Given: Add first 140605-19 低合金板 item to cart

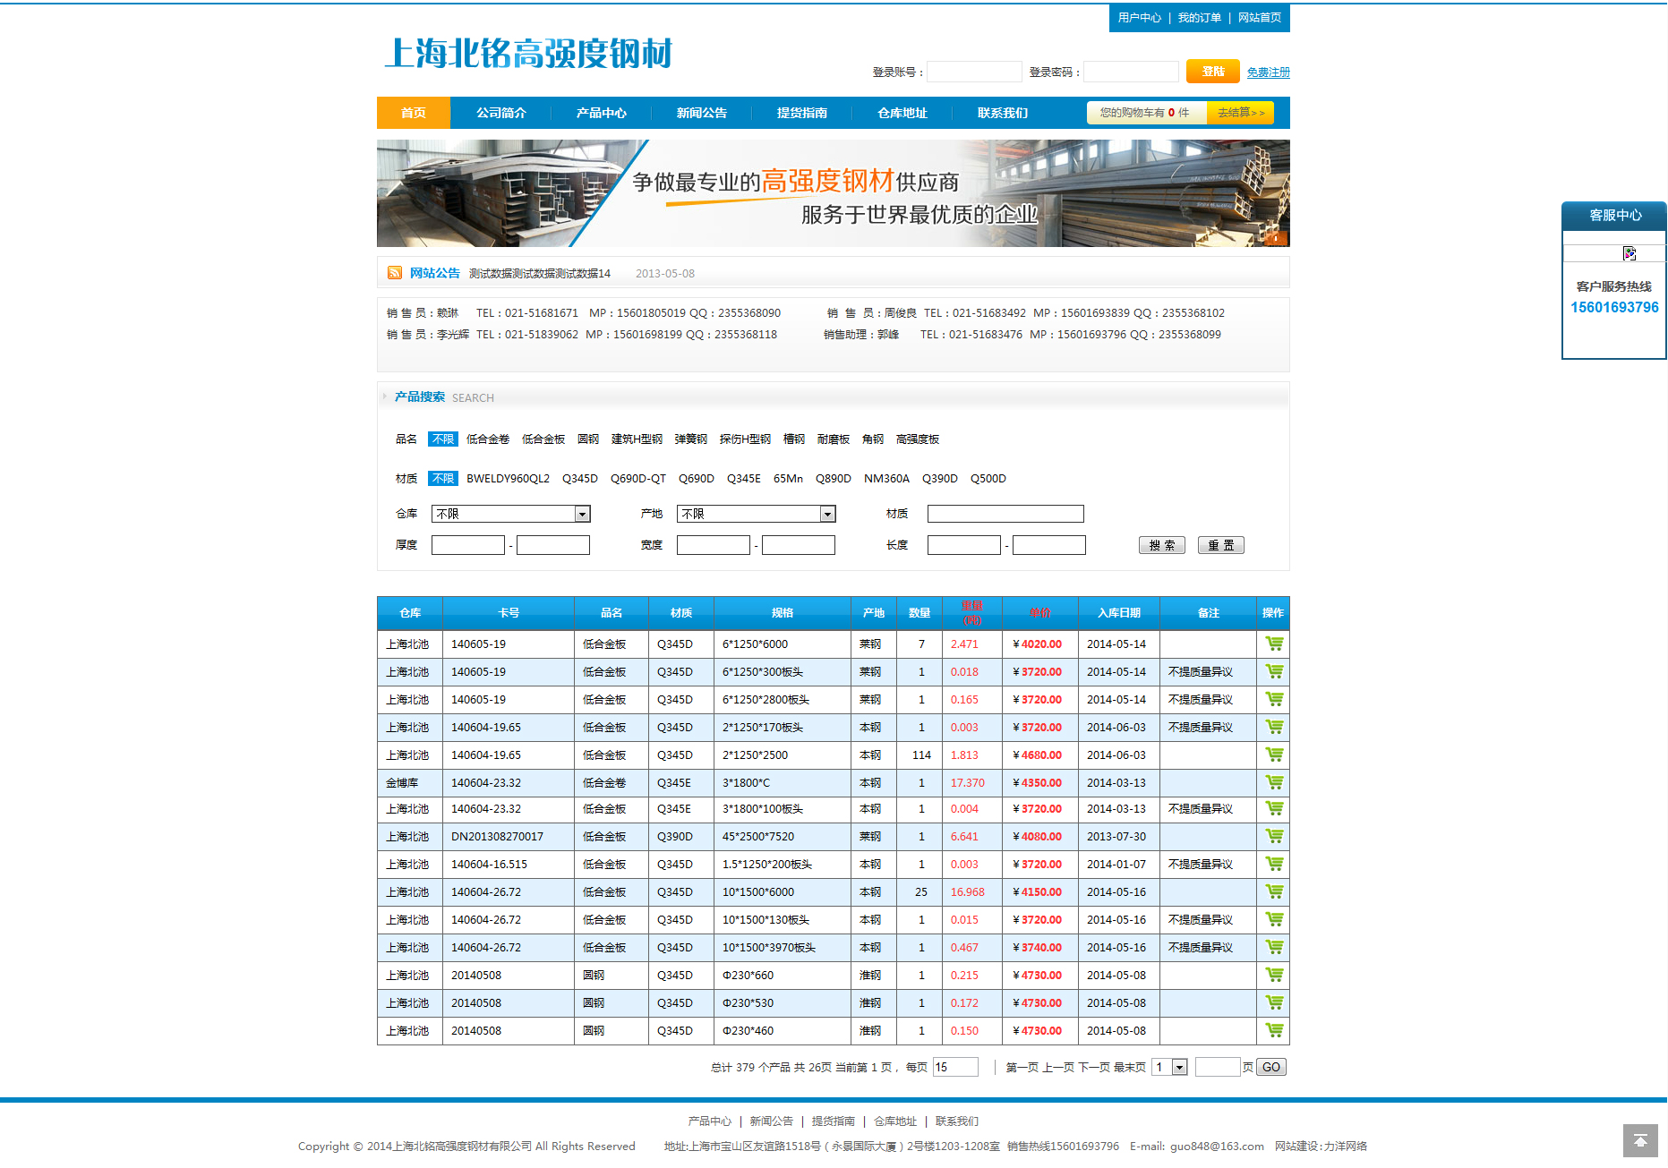Looking at the screenshot, I should [1273, 644].
